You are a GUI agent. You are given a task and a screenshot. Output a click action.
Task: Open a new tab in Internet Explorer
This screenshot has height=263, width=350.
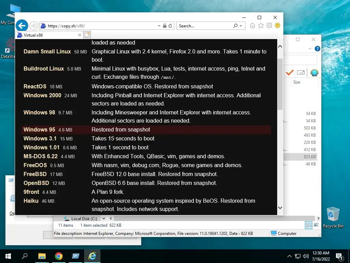[x=87, y=35]
